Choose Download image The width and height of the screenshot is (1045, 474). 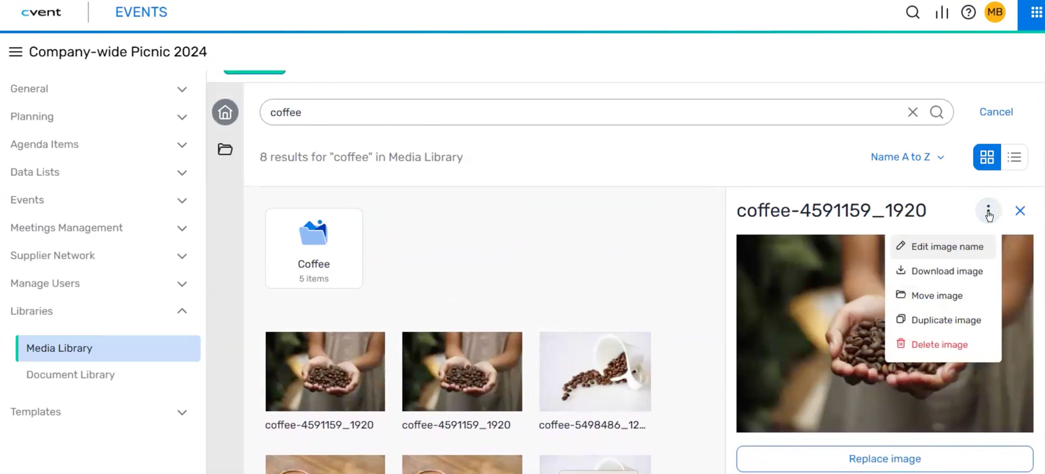point(942,271)
